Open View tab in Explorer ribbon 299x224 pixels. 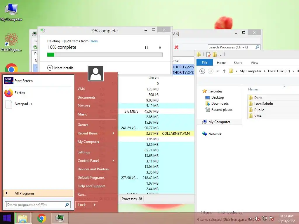tap(254, 63)
